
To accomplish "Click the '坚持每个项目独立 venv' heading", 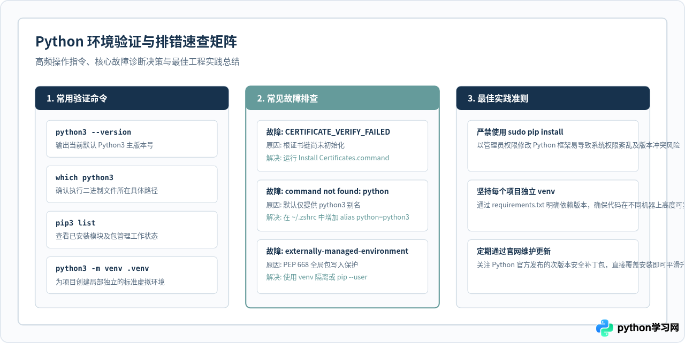I will point(515,191).
